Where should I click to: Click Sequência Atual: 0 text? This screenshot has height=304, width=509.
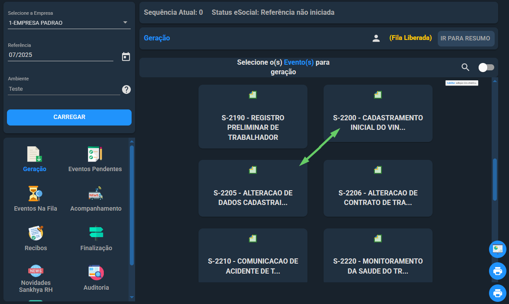click(x=173, y=12)
